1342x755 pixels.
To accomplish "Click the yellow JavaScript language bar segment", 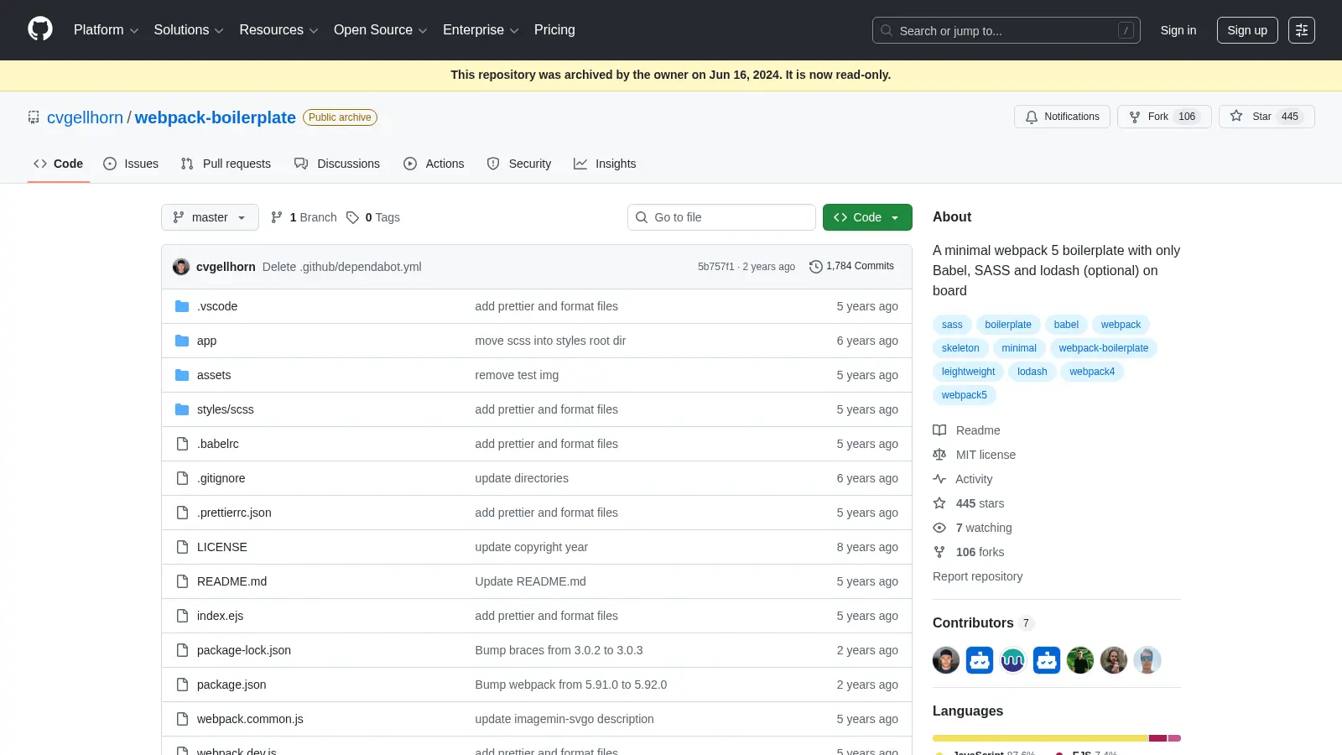I will pos(1040,738).
